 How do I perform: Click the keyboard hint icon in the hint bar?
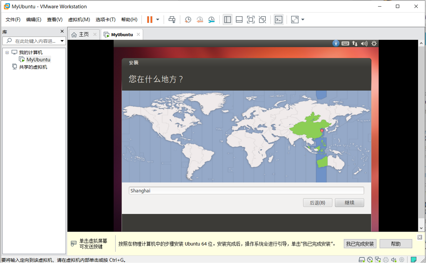74,244
